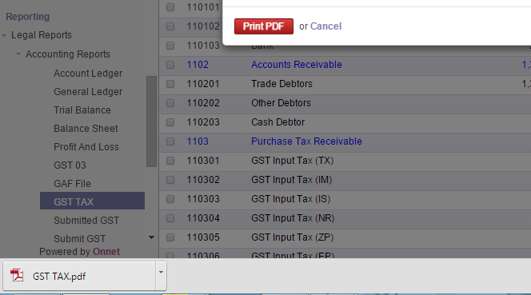Select the Trade Debtors row name
This screenshot has width=531, height=295.
click(281, 84)
